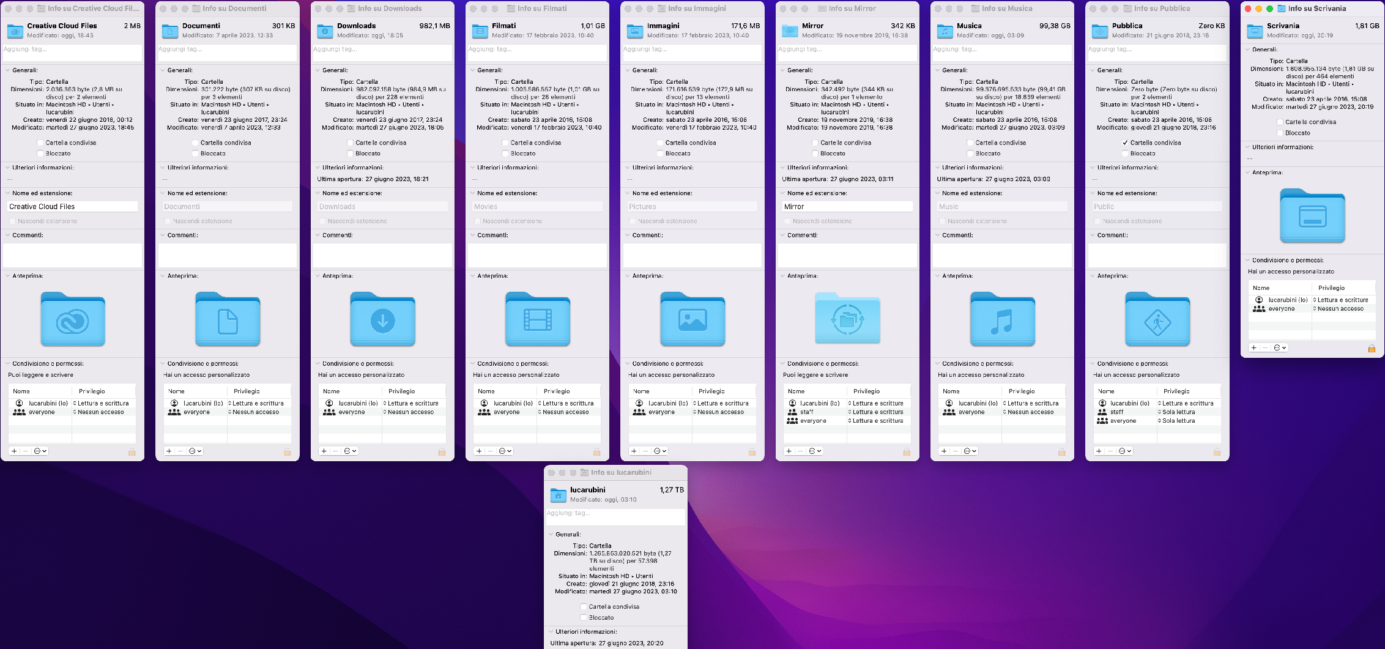Click the Downloads folder preview icon
The height and width of the screenshot is (649, 1385).
click(382, 319)
